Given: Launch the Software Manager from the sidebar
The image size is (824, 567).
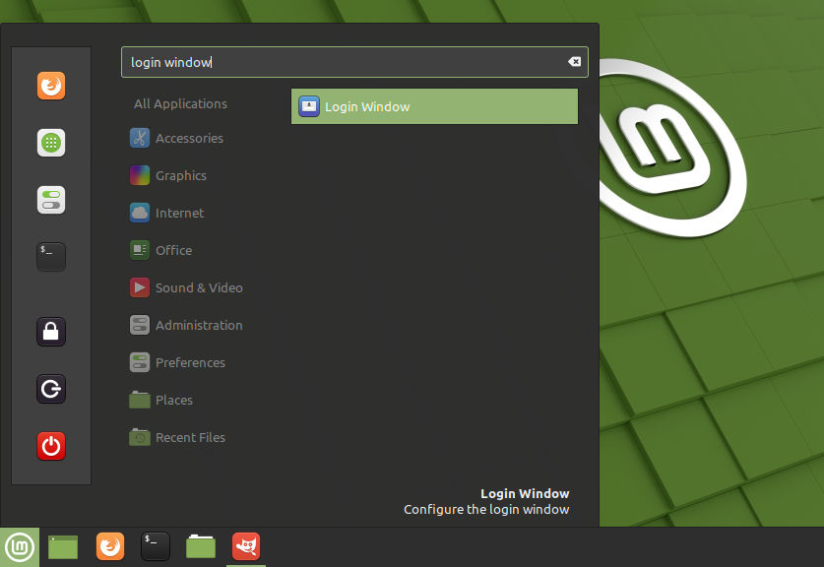Looking at the screenshot, I should pyautogui.click(x=50, y=143).
